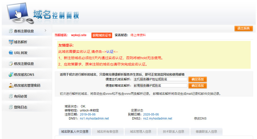Focus the 邮局服务器IP或别名 input field
Viewport: 257px width, 139px height.
tap(161, 85)
